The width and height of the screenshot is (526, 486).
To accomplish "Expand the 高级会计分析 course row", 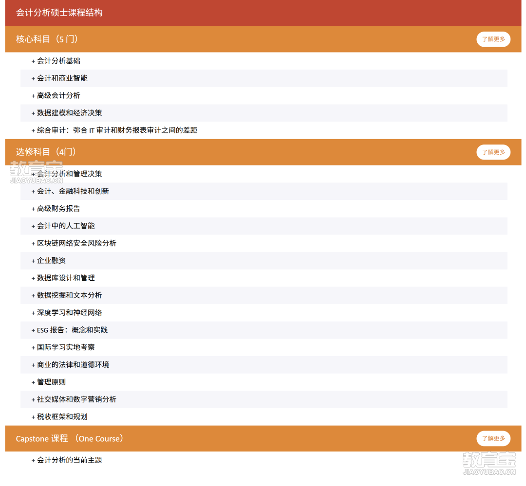I will point(263,96).
